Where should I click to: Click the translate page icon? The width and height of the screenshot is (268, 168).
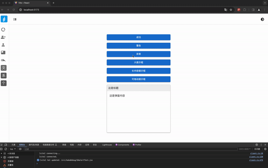(x=226, y=10)
